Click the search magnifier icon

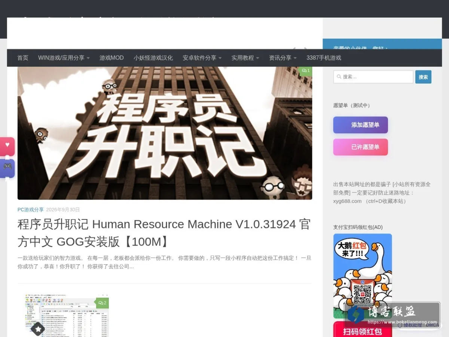click(x=339, y=77)
